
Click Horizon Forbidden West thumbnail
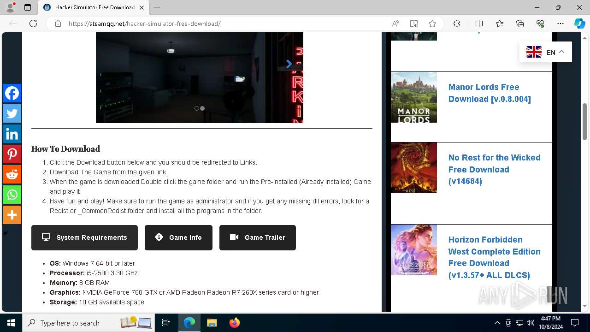414,250
